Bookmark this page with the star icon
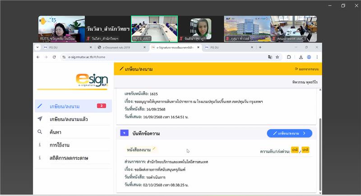This screenshot has width=361, height=196. pyautogui.click(x=277, y=57)
